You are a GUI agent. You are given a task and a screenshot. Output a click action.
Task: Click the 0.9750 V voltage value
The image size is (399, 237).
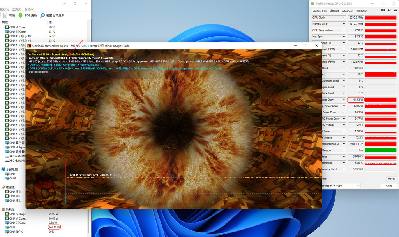356,157
